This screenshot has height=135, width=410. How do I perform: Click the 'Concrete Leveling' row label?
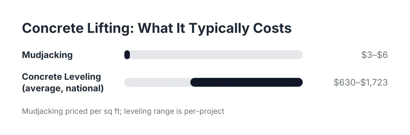[x=61, y=77]
